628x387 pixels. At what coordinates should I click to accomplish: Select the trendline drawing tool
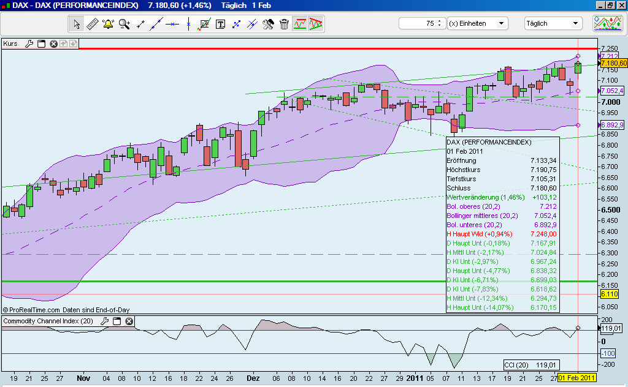157,24
